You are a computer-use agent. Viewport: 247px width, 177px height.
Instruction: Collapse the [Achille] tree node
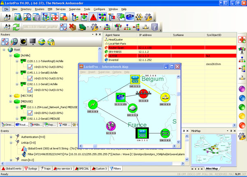11,56
